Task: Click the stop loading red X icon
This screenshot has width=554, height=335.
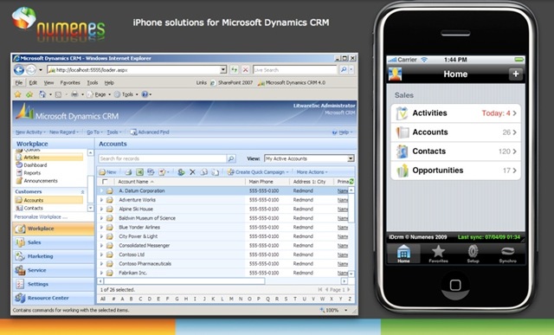Action: (x=245, y=70)
